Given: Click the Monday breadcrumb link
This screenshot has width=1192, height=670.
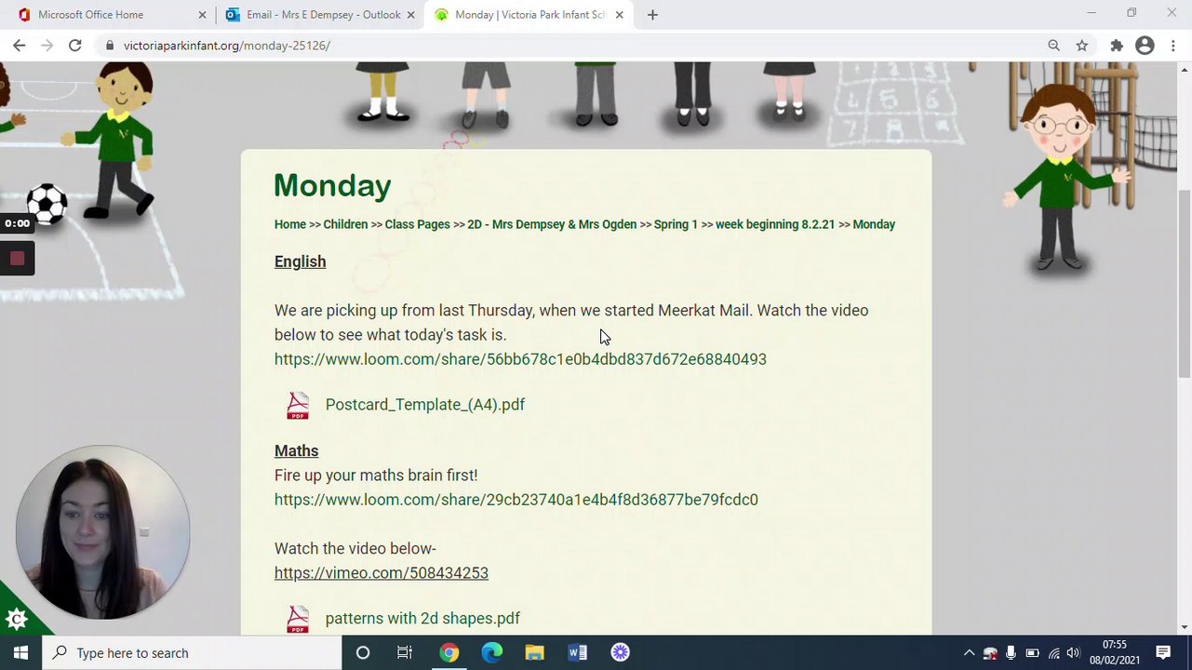Looking at the screenshot, I should [x=874, y=224].
